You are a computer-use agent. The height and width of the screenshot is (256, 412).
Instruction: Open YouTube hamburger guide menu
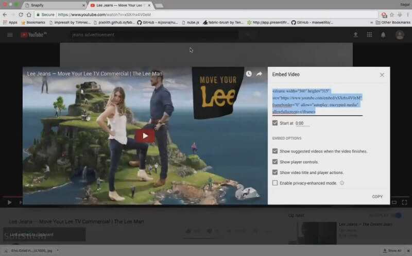coord(10,35)
